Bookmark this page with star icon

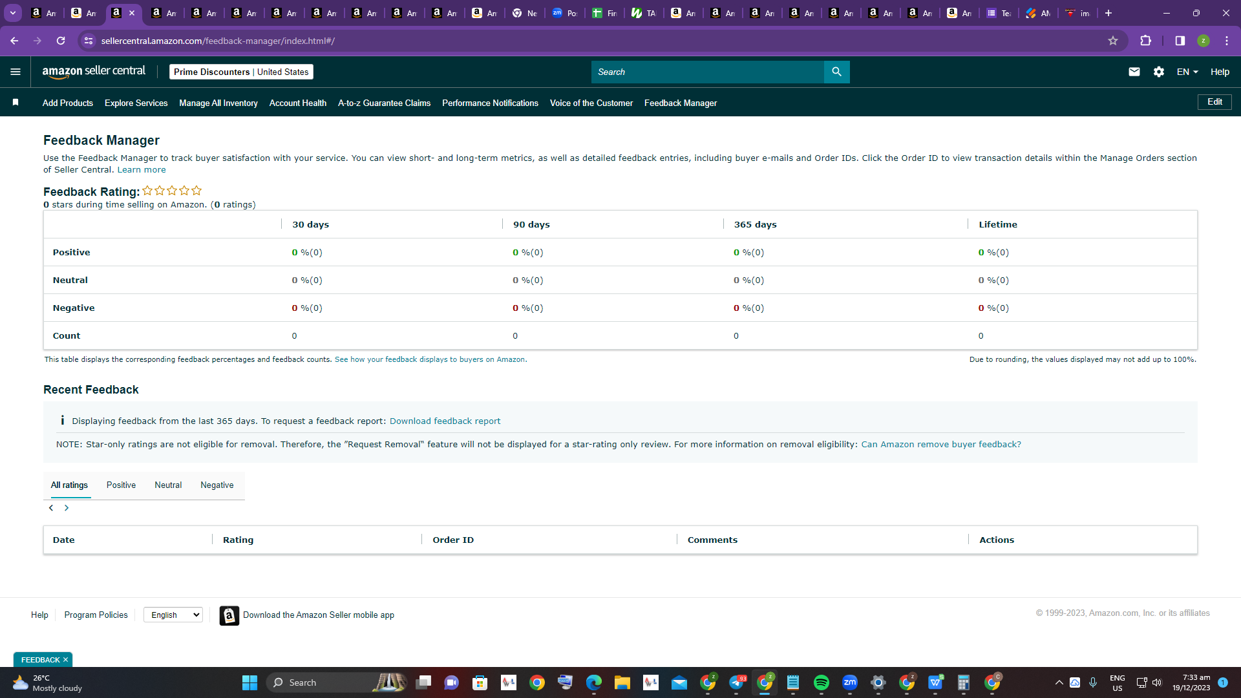tap(1113, 41)
